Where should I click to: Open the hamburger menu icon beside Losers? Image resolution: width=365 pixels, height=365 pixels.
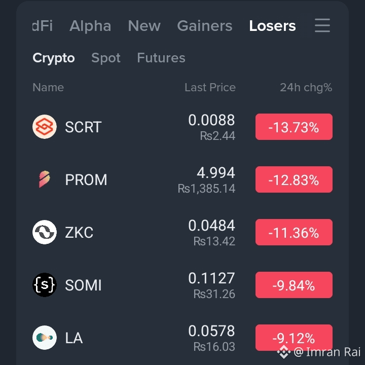(322, 25)
